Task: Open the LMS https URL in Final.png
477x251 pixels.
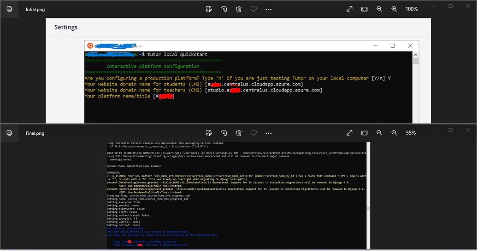Action: [145, 242]
